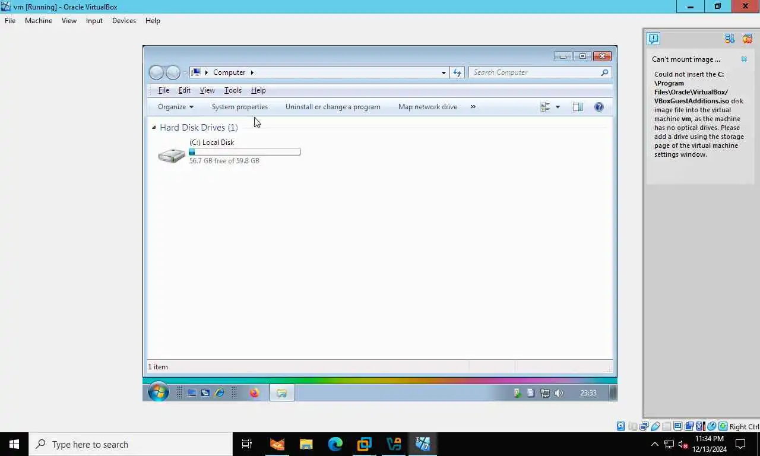Click the delete all notifications icon
Image resolution: width=760 pixels, height=456 pixels.
point(747,39)
